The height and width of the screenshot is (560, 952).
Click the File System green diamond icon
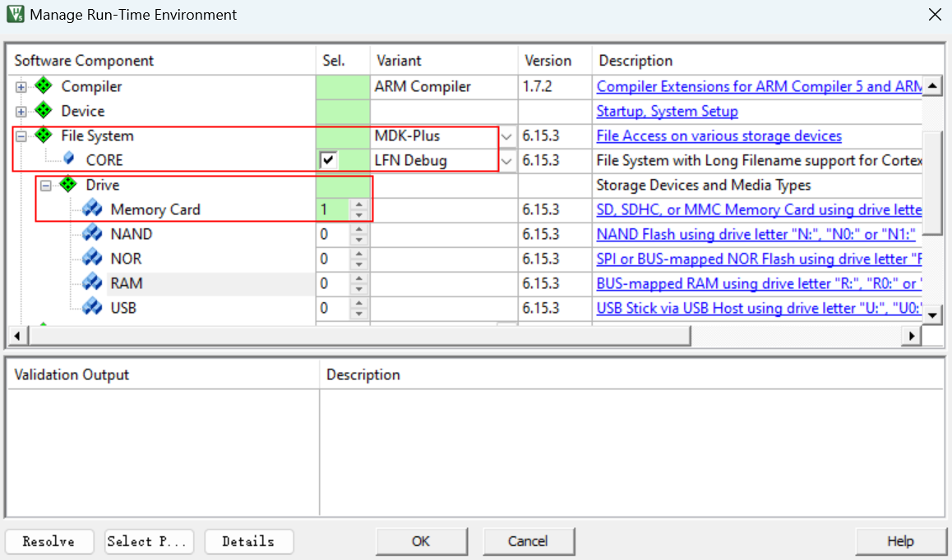click(x=44, y=135)
